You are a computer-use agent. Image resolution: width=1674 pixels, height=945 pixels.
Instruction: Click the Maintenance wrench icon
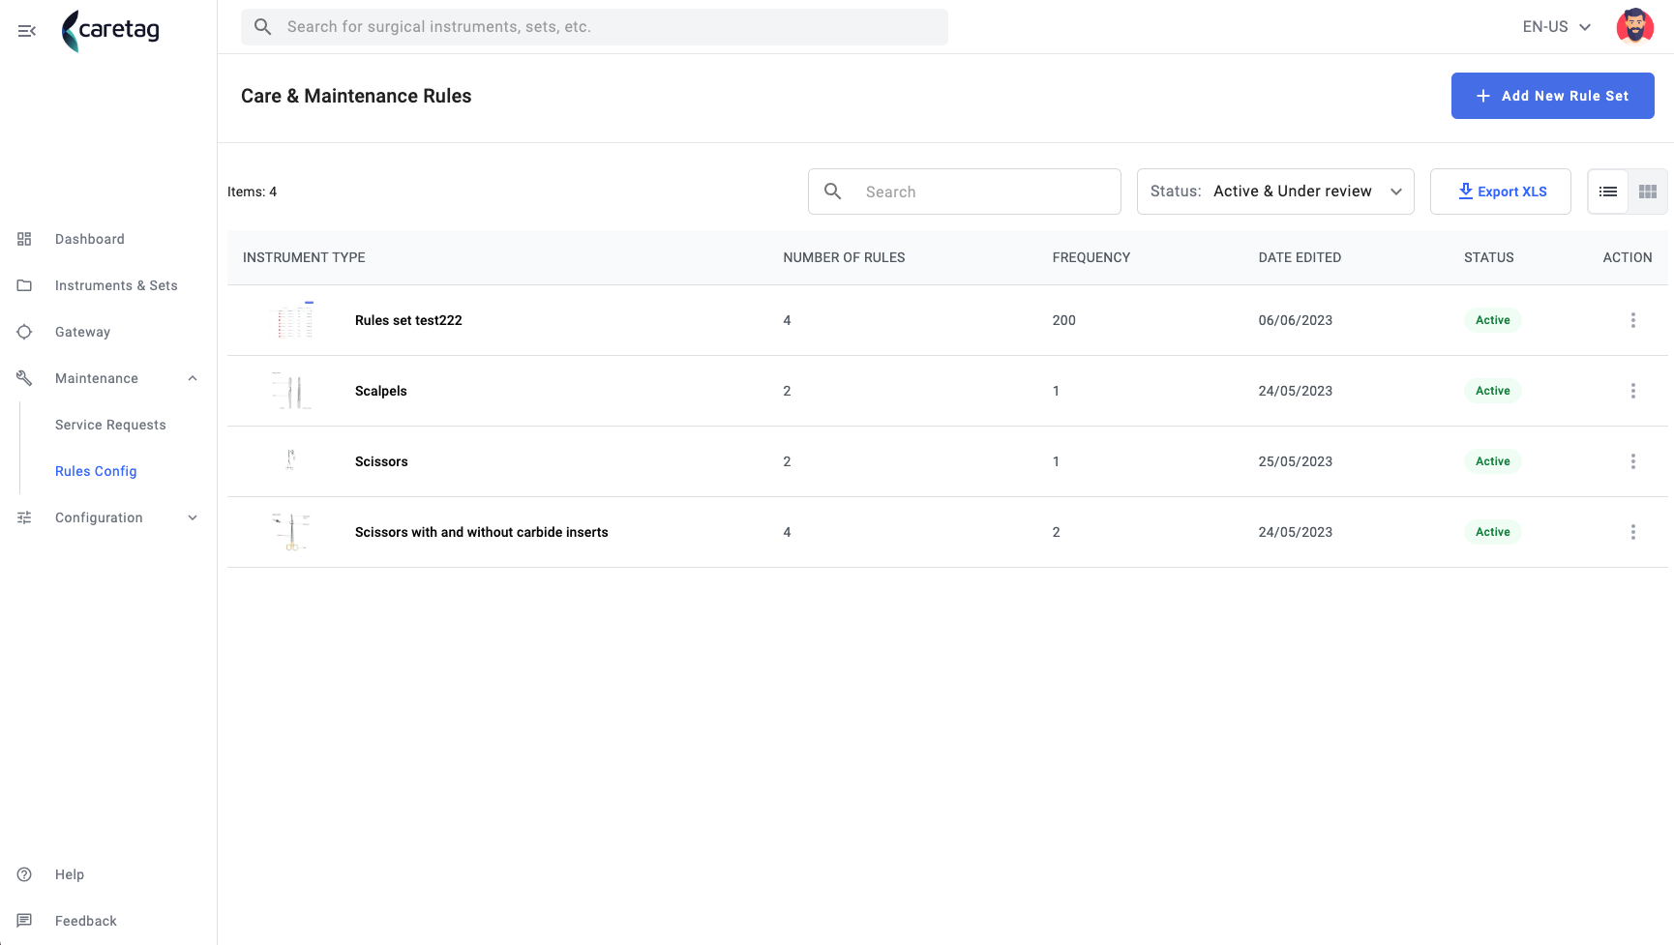pos(25,378)
